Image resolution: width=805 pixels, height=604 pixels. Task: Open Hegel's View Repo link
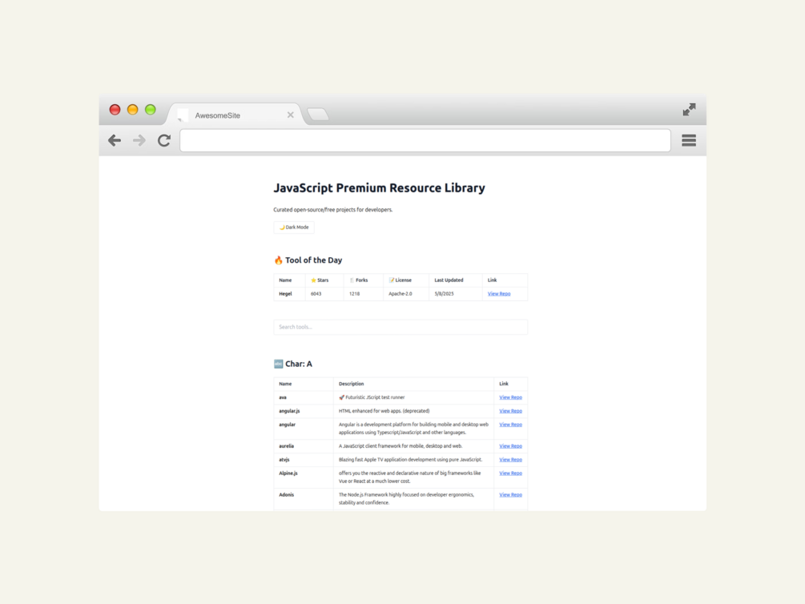click(499, 294)
